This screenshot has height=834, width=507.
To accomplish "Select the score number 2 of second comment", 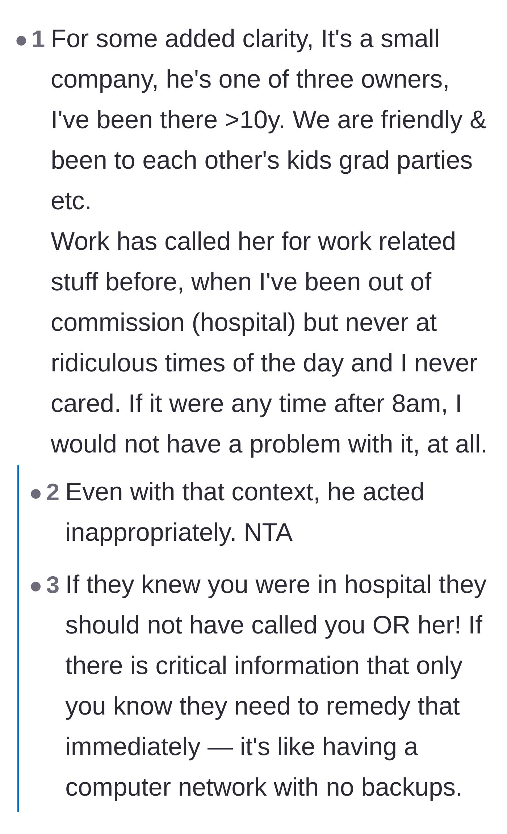I will tap(53, 492).
